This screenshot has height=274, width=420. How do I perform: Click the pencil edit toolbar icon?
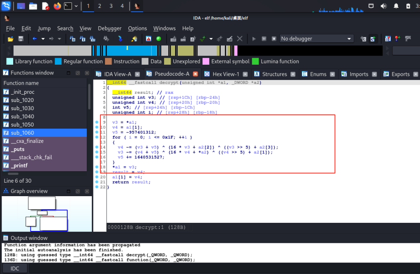click(x=230, y=39)
